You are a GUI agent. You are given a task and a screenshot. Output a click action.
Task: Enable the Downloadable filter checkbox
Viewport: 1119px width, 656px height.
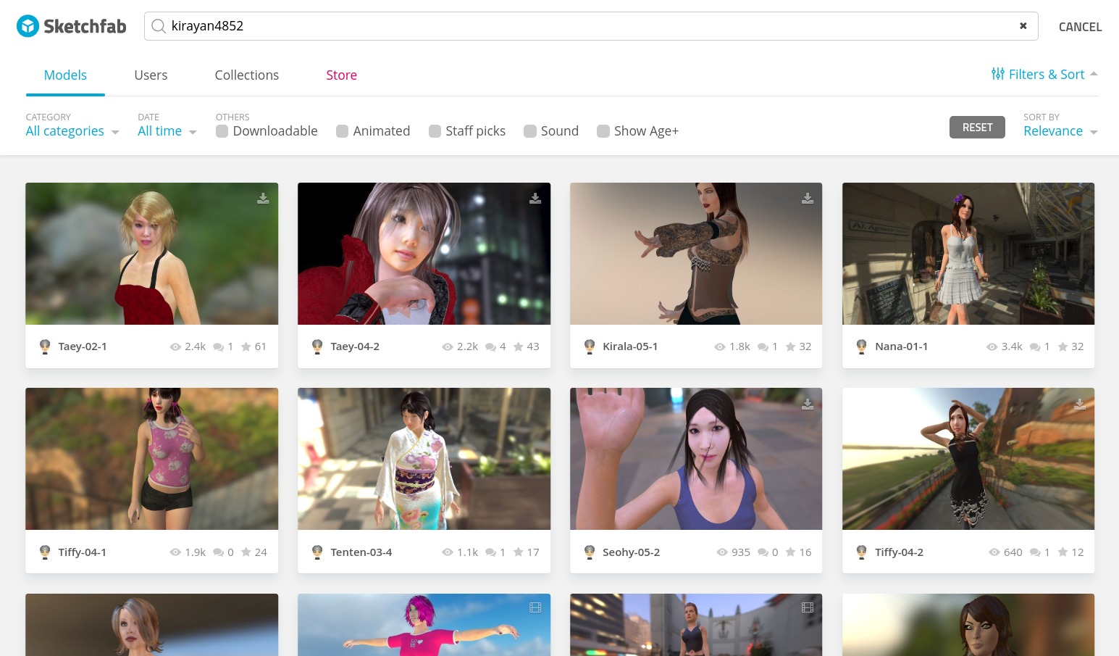point(222,131)
